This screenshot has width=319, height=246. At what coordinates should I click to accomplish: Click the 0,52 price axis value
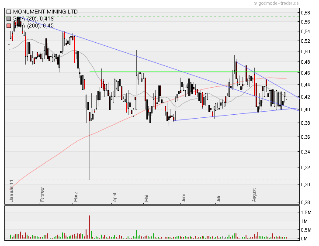point(305,41)
